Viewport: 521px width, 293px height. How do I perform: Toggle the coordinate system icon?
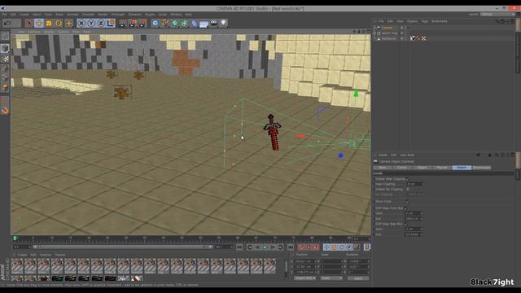111,23
